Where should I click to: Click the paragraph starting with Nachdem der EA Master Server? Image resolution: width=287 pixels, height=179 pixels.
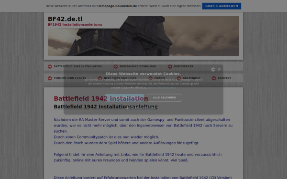pyautogui.click(x=143, y=126)
